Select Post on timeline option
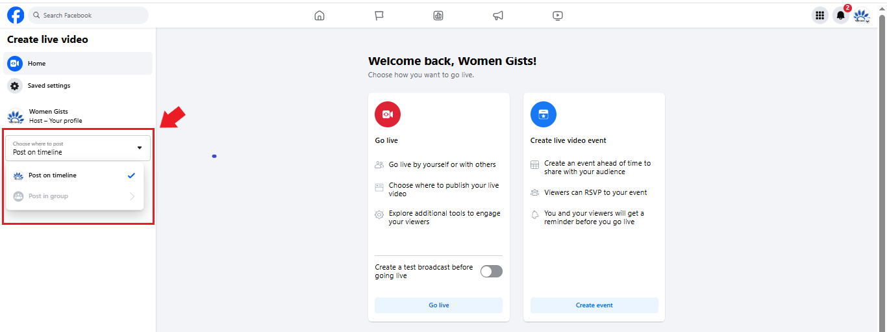The image size is (887, 332). (75, 175)
